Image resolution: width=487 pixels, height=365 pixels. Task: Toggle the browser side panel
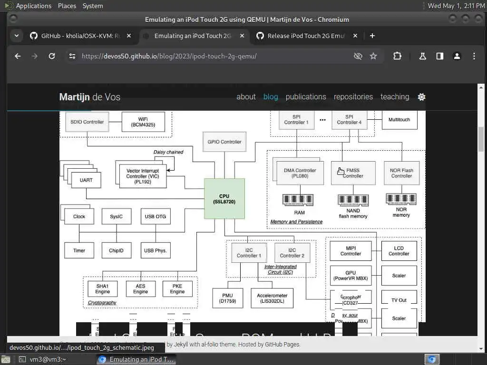pos(440,56)
